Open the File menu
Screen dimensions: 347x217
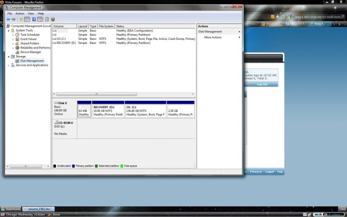click(x=10, y=13)
